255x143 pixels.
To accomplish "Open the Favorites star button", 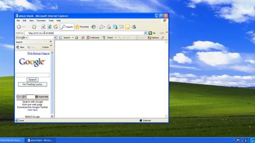I will (x=82, y=27).
